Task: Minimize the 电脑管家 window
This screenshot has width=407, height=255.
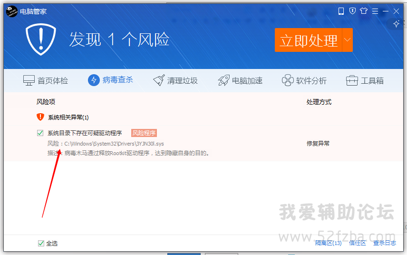Action: tap(386, 11)
